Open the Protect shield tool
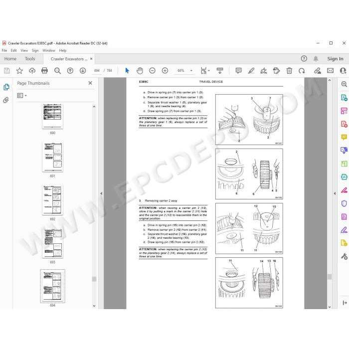 point(344,203)
